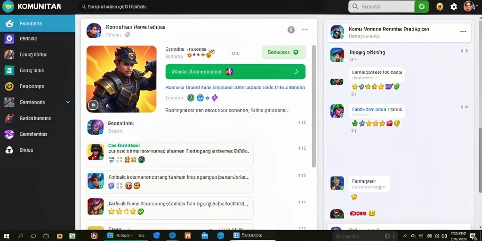Click the KOMUNITAN logo icon

pos(8,7)
